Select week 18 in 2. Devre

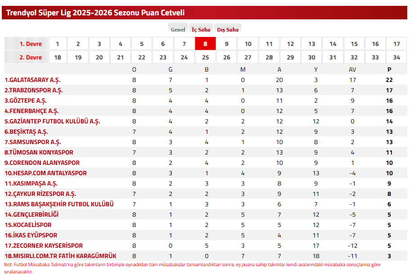[x=57, y=57]
